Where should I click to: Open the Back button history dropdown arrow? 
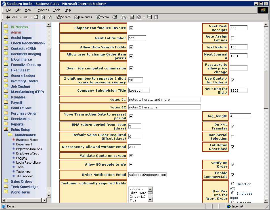coord(20,17)
